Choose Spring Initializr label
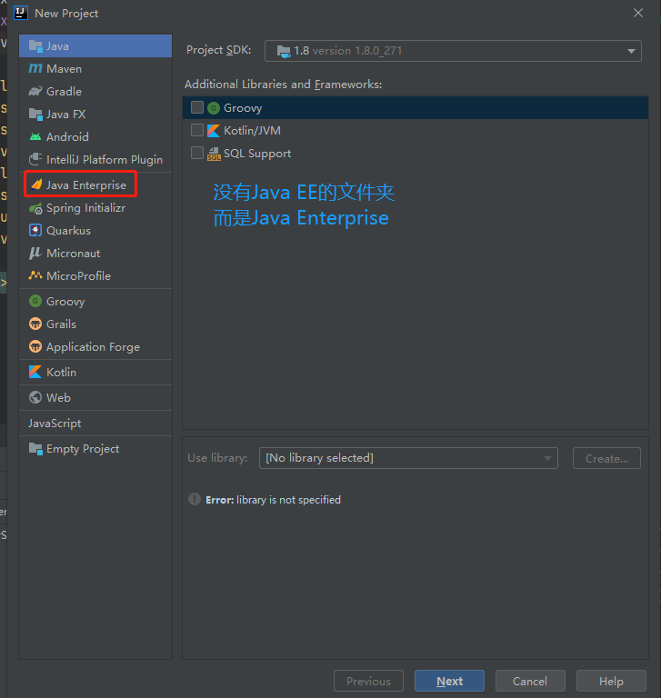 (86, 208)
